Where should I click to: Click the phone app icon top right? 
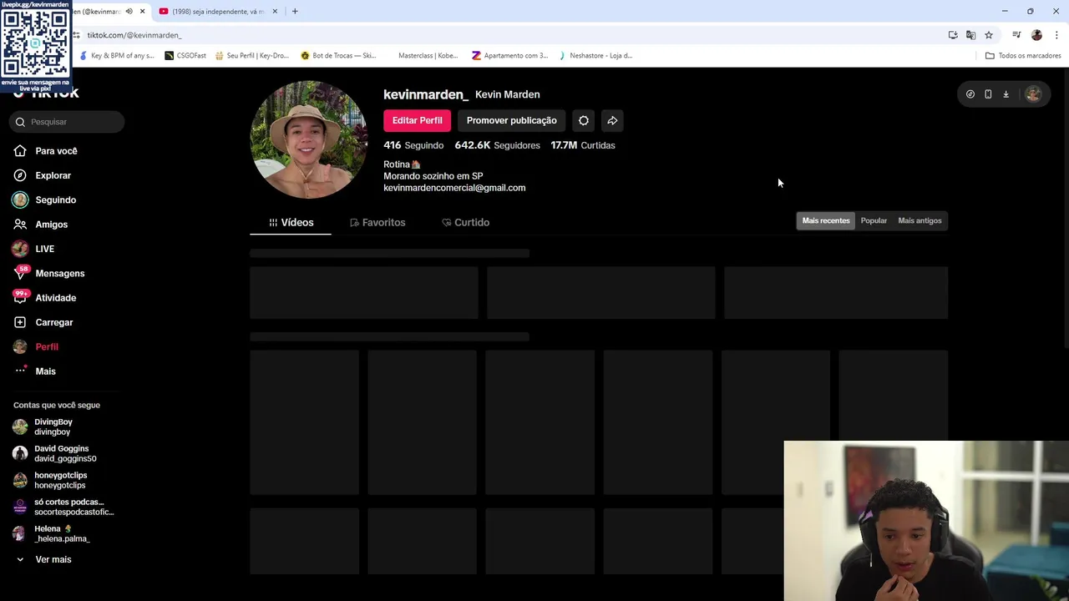point(988,94)
